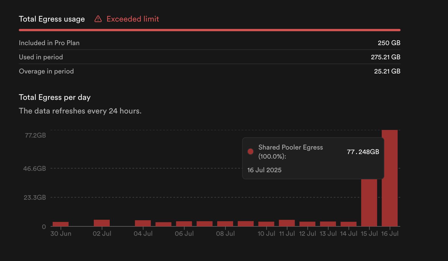
Task: Click the 02 Jul egress bar
Action: [102, 223]
